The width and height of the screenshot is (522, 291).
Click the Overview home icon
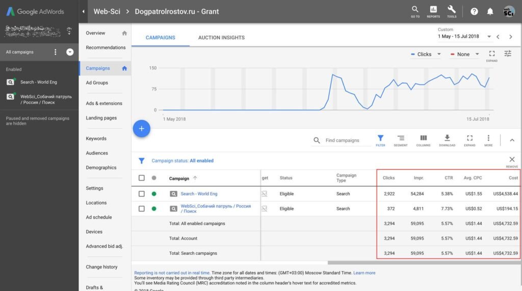pos(124,33)
